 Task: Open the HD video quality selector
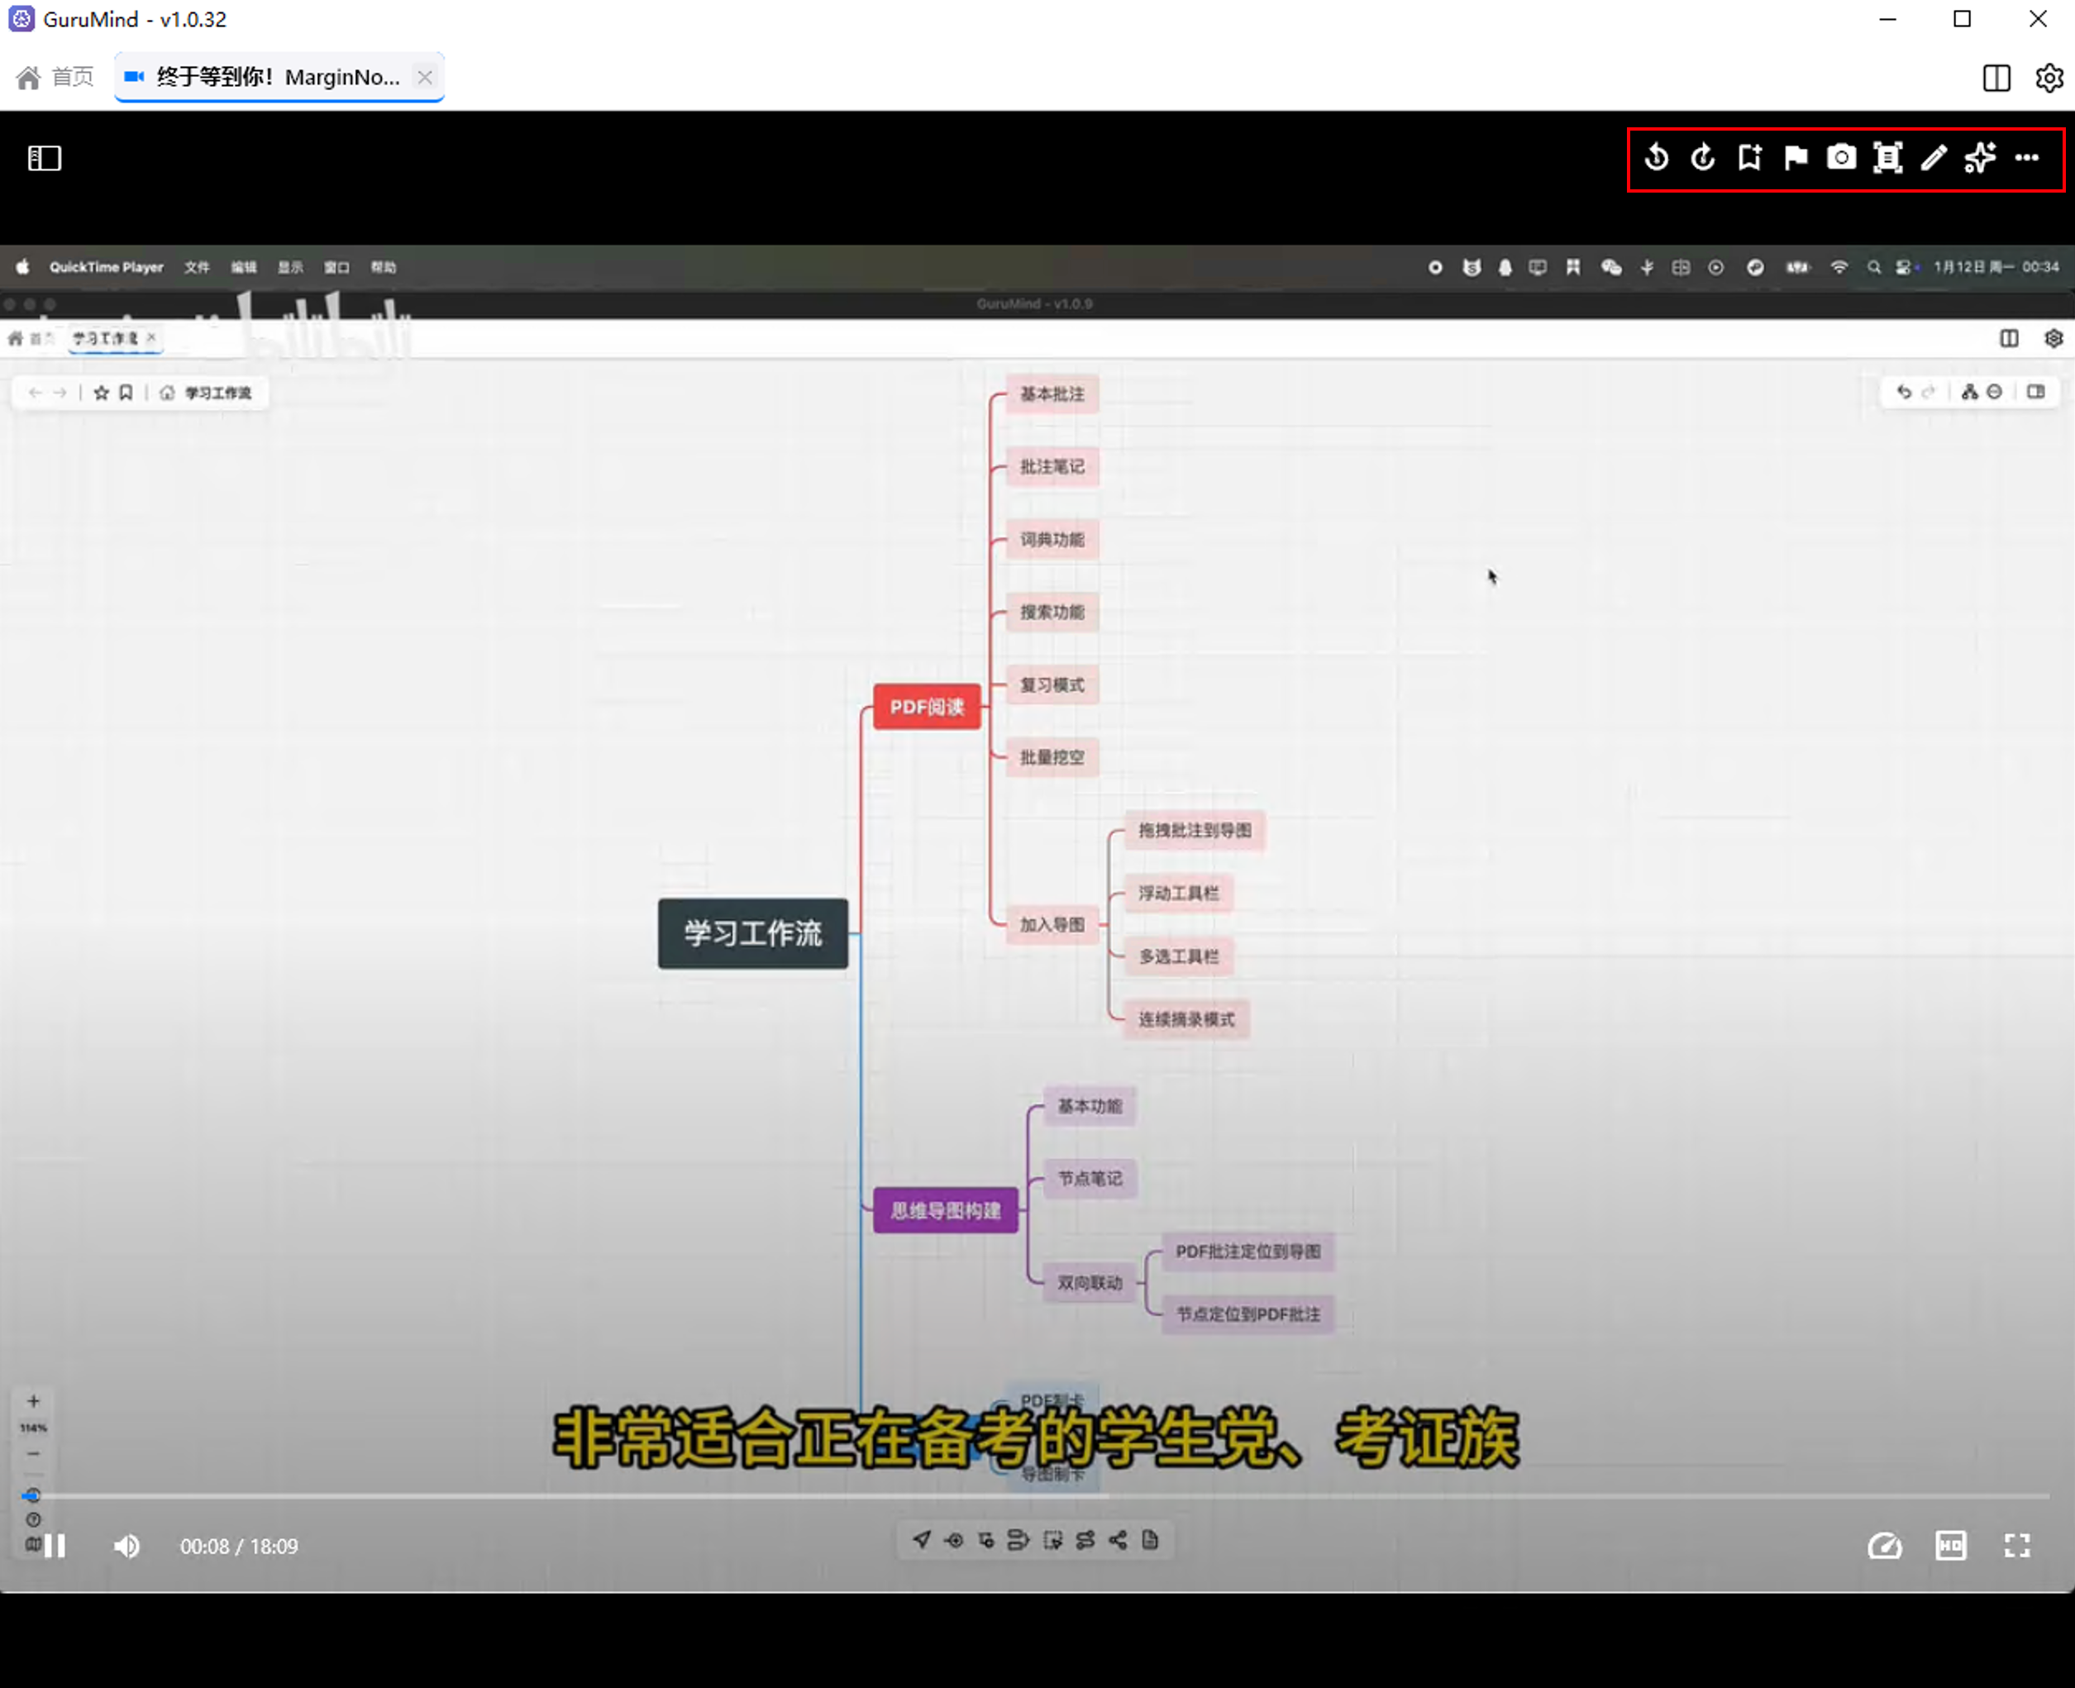coord(1950,1546)
